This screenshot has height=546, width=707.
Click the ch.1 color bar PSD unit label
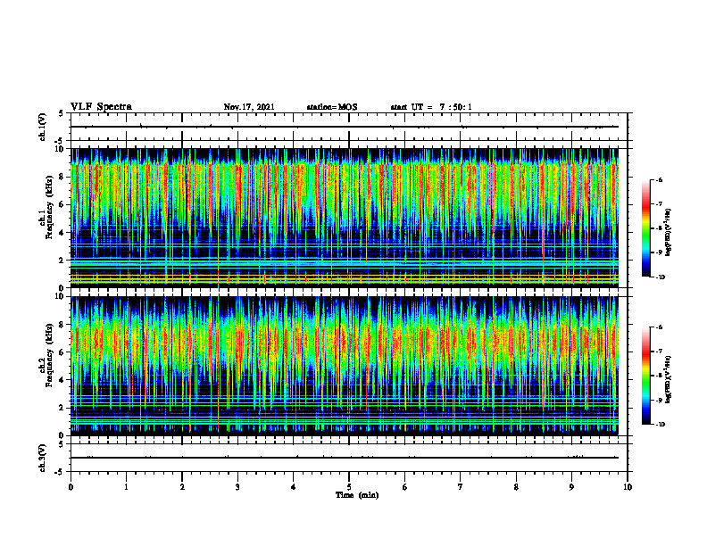669,233
